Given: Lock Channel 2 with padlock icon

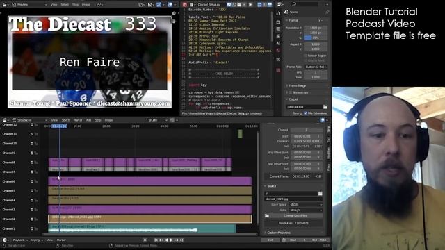Looking at the screenshot, I should (36, 219).
